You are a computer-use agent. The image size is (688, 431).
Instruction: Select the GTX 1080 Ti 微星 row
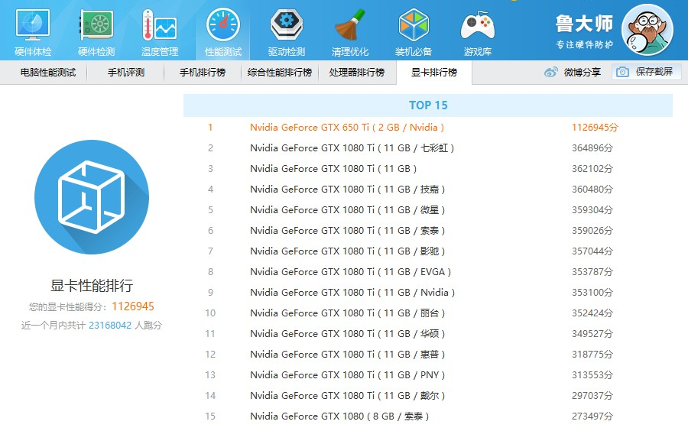428,209
